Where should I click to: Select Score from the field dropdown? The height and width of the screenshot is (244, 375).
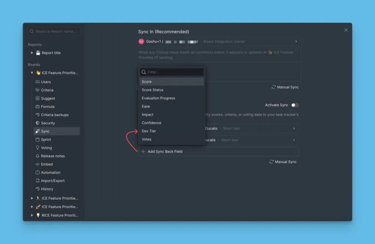click(x=171, y=82)
